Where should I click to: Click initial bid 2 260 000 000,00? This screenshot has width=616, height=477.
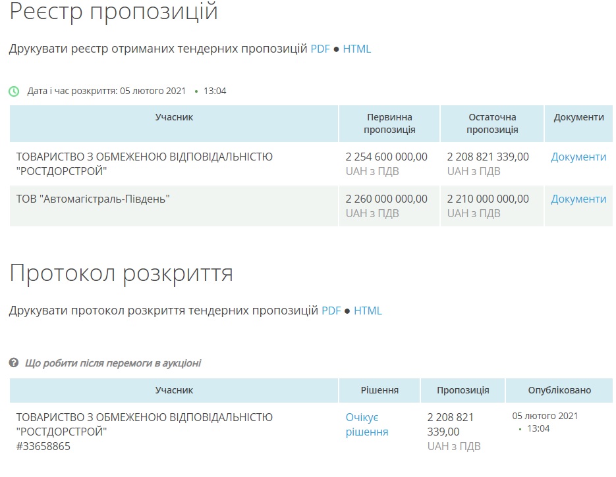point(387,199)
